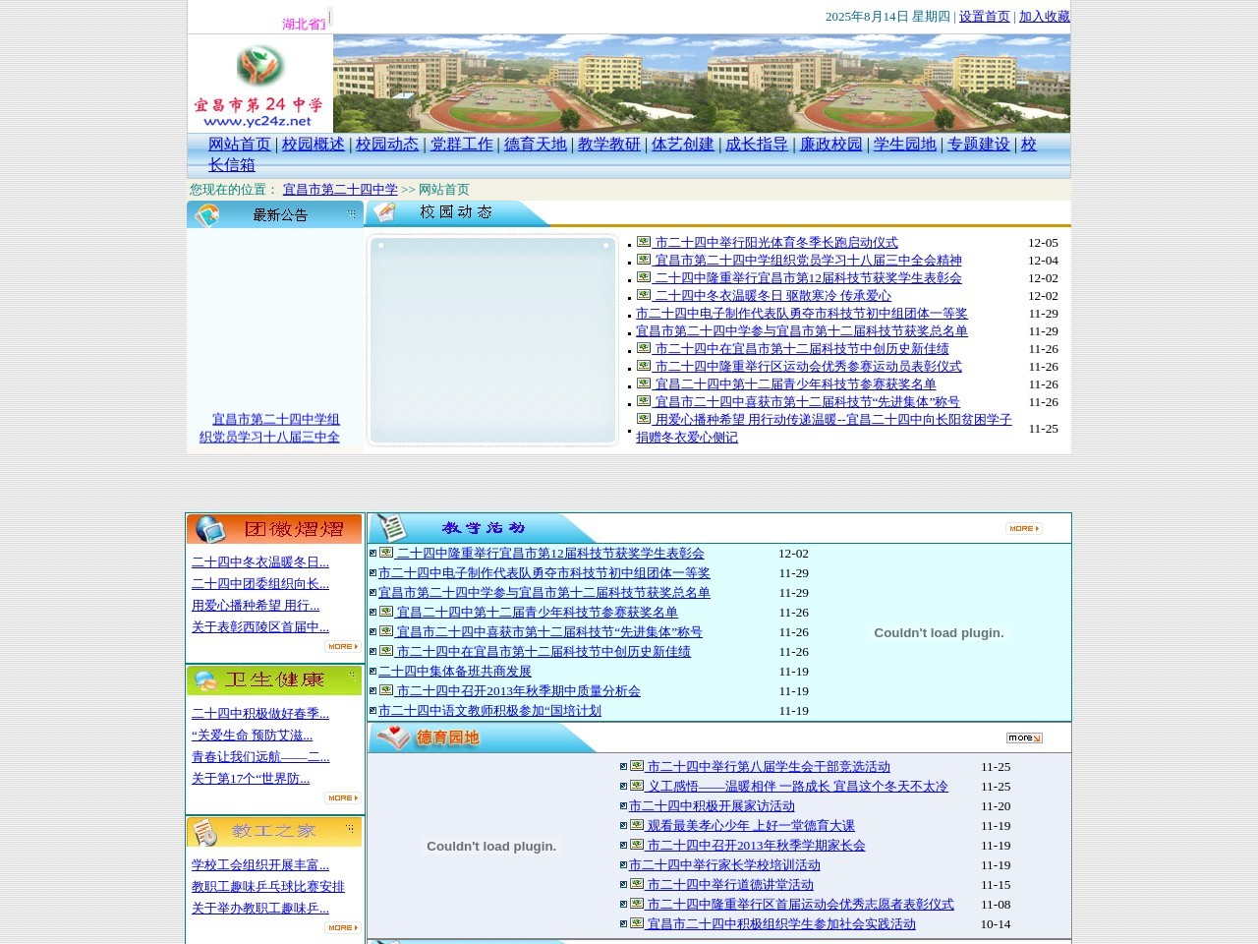Click 设置首页 at the top right
The height and width of the screenshot is (944, 1258).
(x=984, y=17)
